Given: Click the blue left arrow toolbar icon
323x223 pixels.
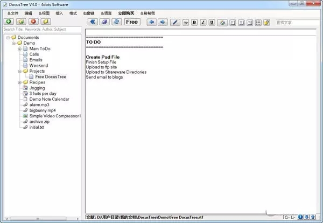Looking at the screenshot, I should 151,22.
